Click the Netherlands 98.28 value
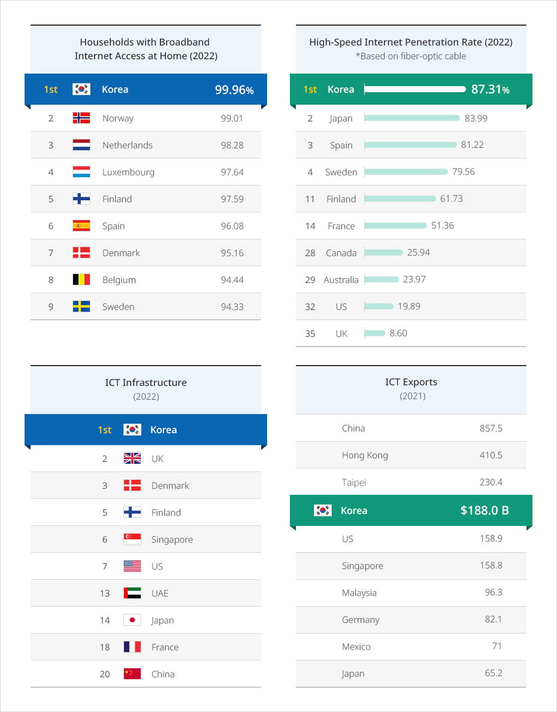Screen dimensions: 557x712 click(232, 145)
